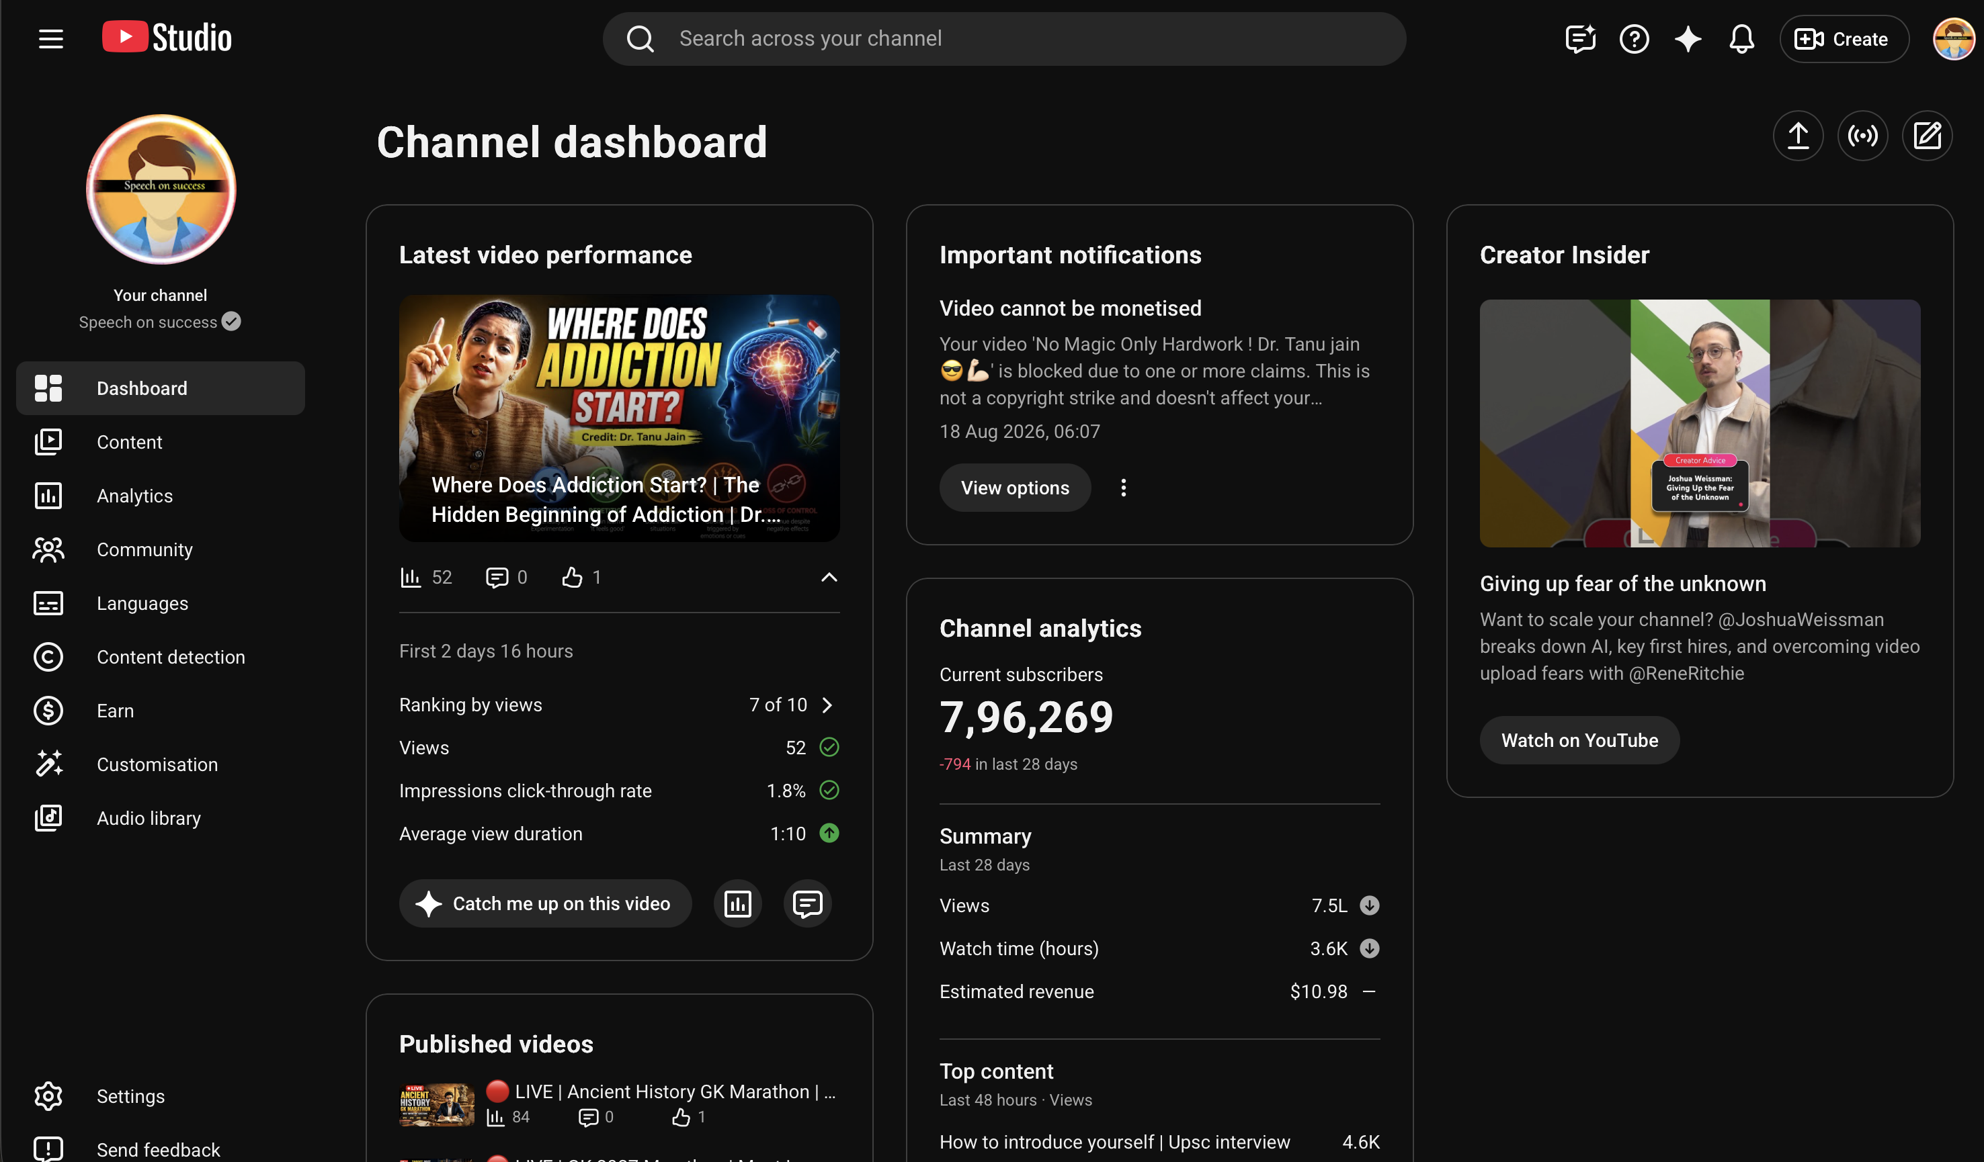The height and width of the screenshot is (1162, 1984).
Task: Open Customisation in the sidebar
Action: pos(161,764)
